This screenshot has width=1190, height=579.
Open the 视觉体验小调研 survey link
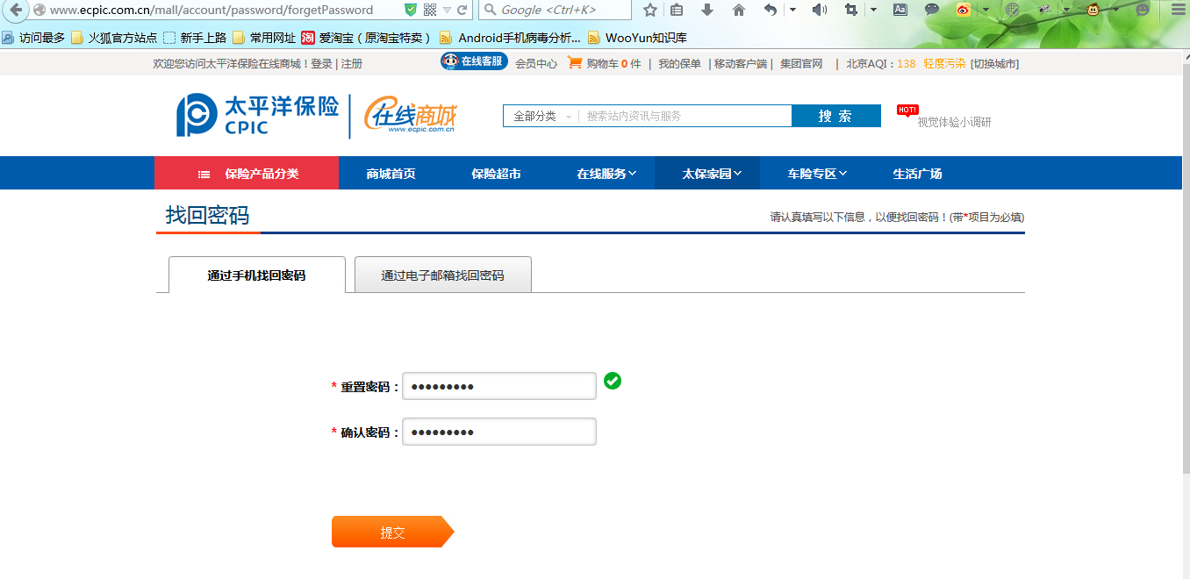[x=954, y=122]
